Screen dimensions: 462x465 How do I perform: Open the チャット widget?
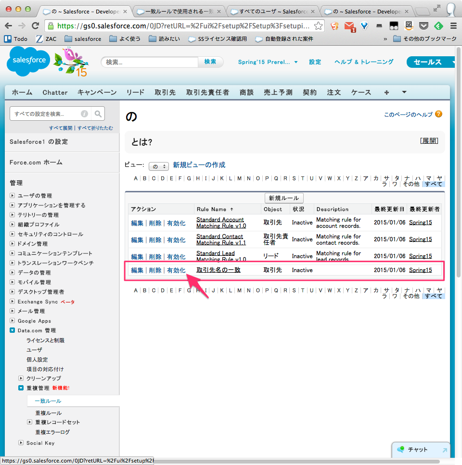(x=421, y=450)
